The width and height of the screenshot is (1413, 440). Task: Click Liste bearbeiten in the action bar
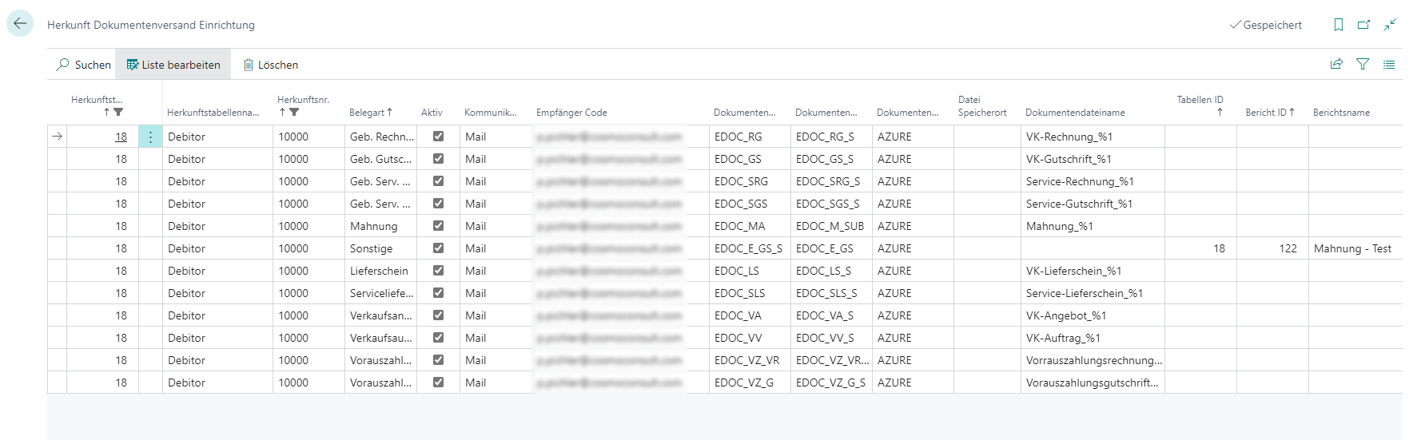[173, 65]
